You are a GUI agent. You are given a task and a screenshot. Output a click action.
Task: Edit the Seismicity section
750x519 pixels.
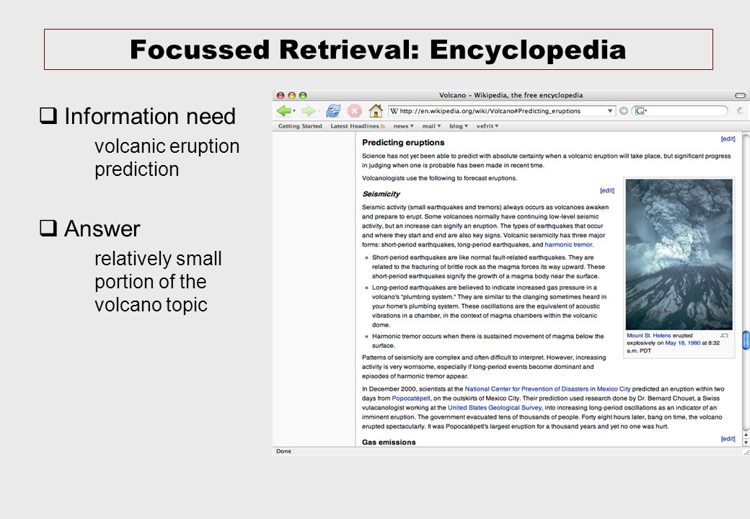pyautogui.click(x=607, y=191)
